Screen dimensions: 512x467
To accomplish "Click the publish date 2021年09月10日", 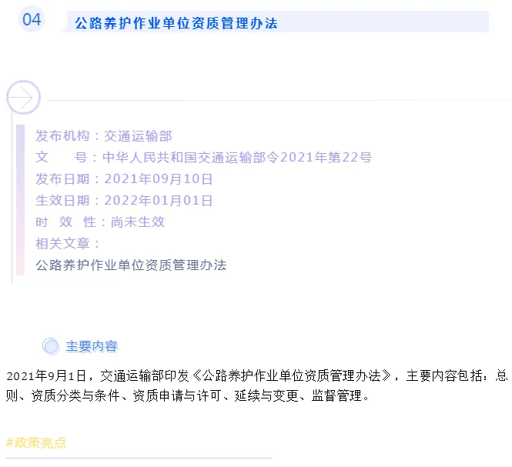I will (x=159, y=178).
